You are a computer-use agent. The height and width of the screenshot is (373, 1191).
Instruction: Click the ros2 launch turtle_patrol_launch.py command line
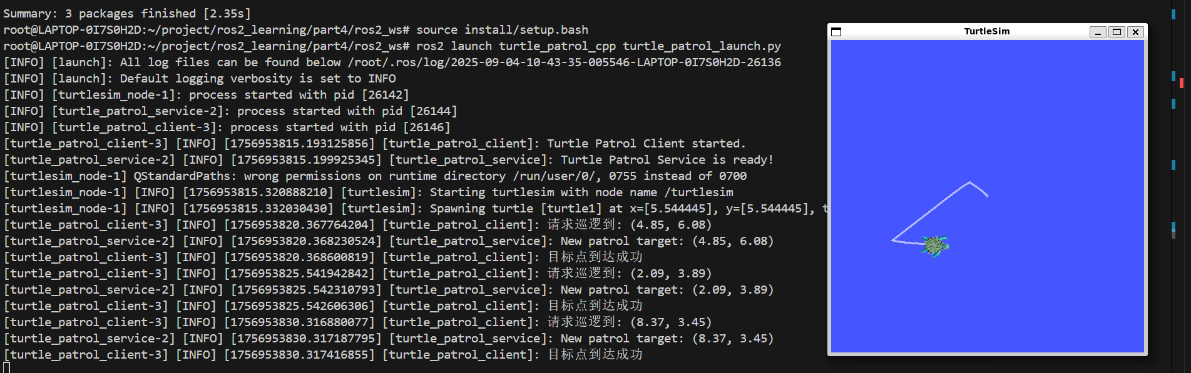tap(598, 46)
